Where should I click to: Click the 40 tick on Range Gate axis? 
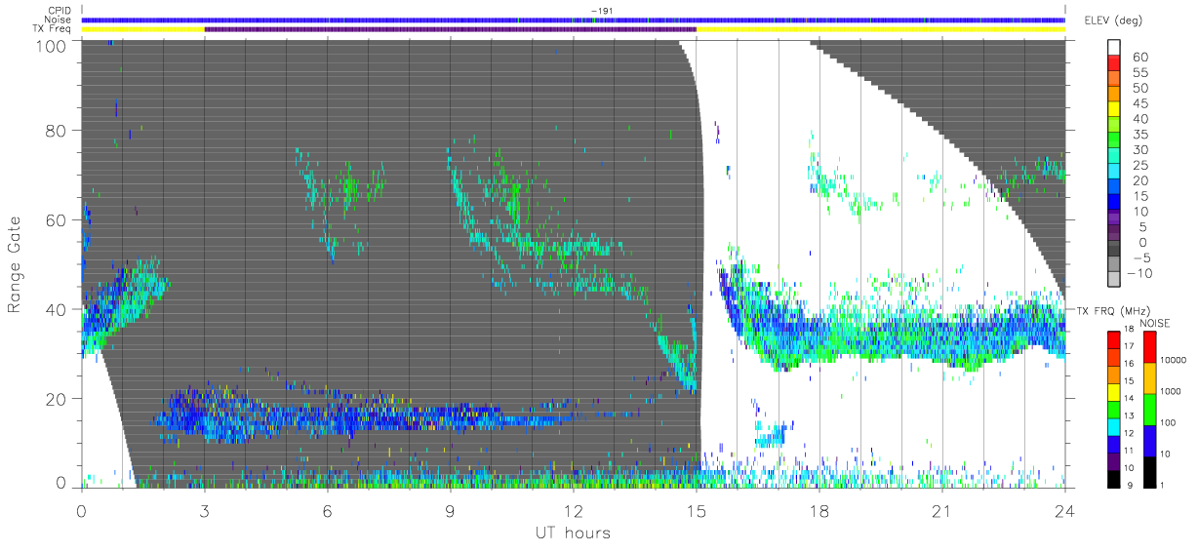click(x=58, y=309)
